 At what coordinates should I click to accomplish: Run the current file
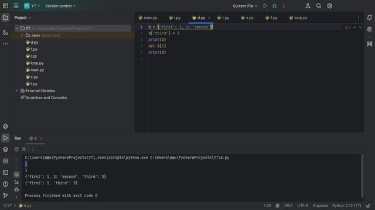[265, 6]
